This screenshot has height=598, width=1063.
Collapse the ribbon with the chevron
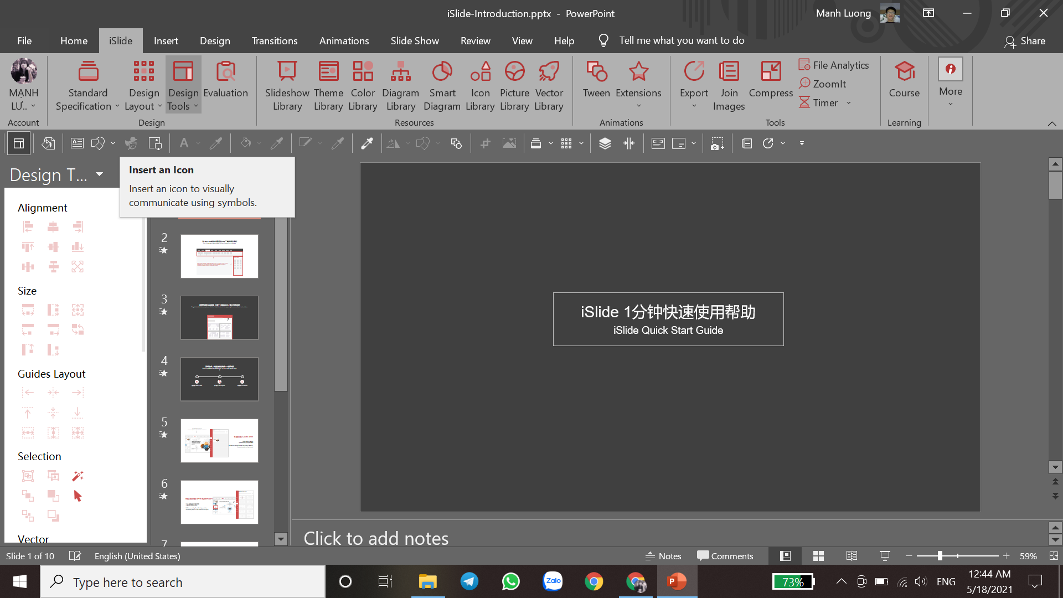point(1051,123)
